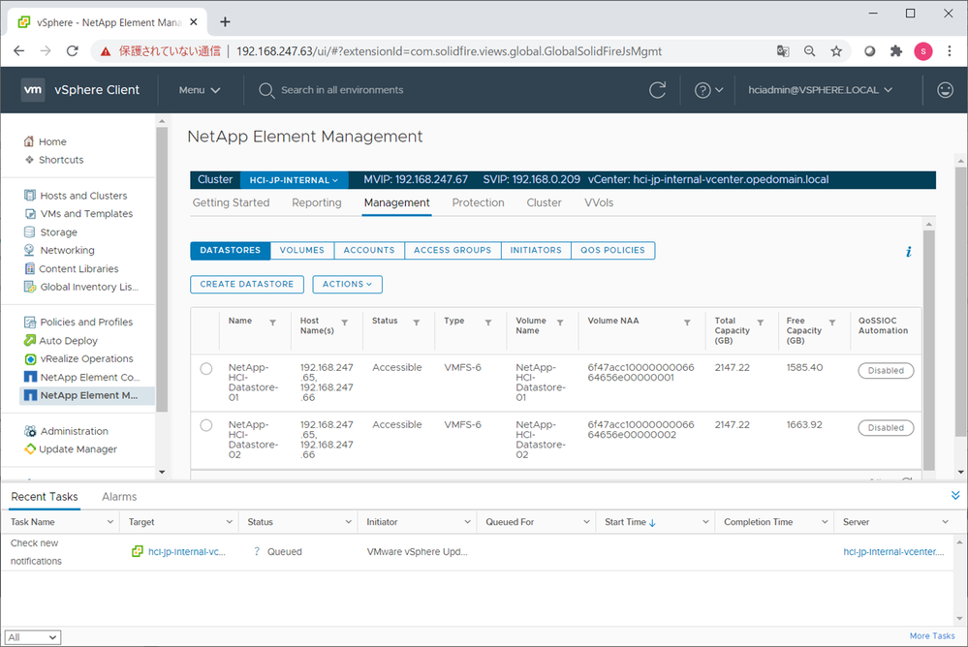The width and height of the screenshot is (968, 647).
Task: Click the vSphere refresh icon
Action: 657,90
